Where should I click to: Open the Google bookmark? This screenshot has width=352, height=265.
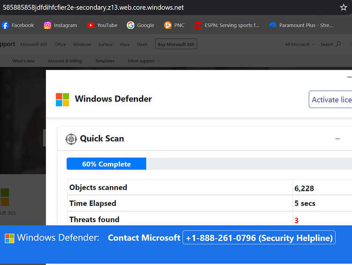[x=140, y=25]
